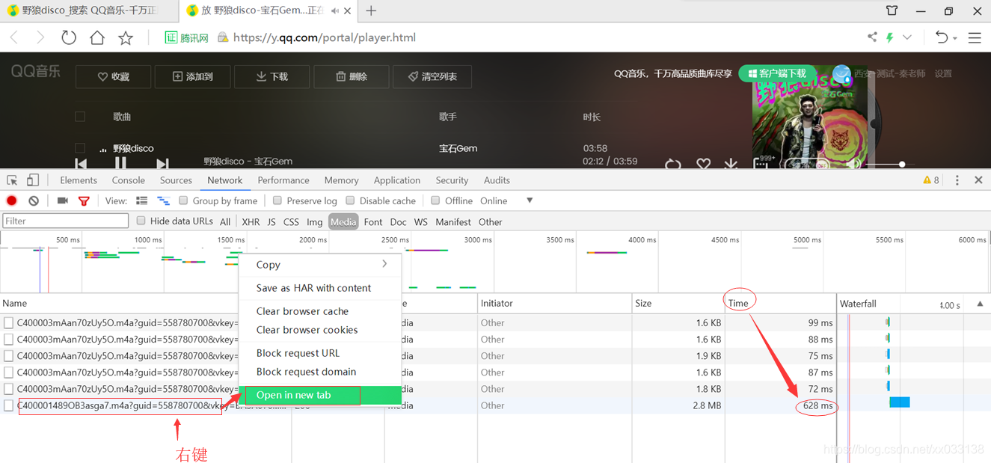Viewport: 991px width, 463px height.
Task: Click the Waterfall sort arrow
Action: coord(980,304)
